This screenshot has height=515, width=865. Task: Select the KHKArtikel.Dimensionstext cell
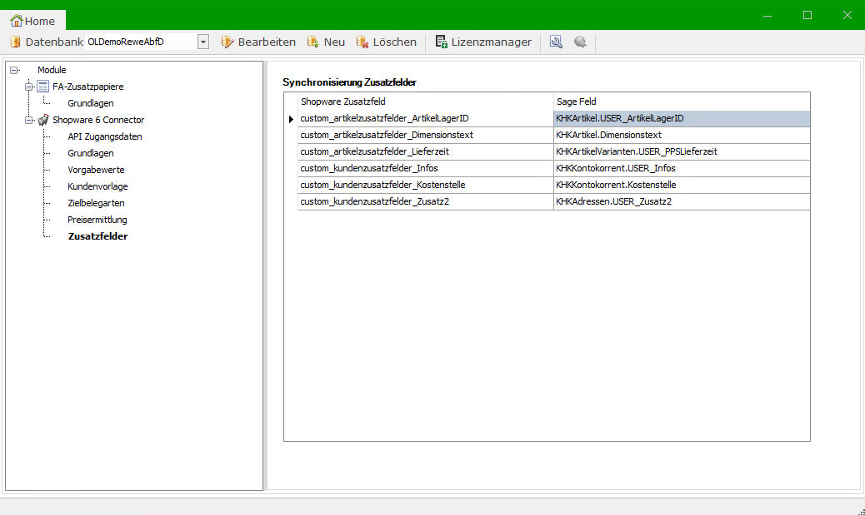681,135
